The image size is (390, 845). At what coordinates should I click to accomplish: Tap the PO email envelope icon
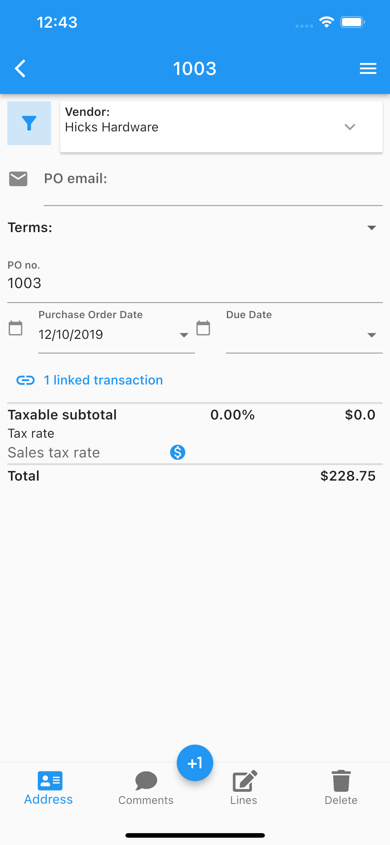click(18, 179)
